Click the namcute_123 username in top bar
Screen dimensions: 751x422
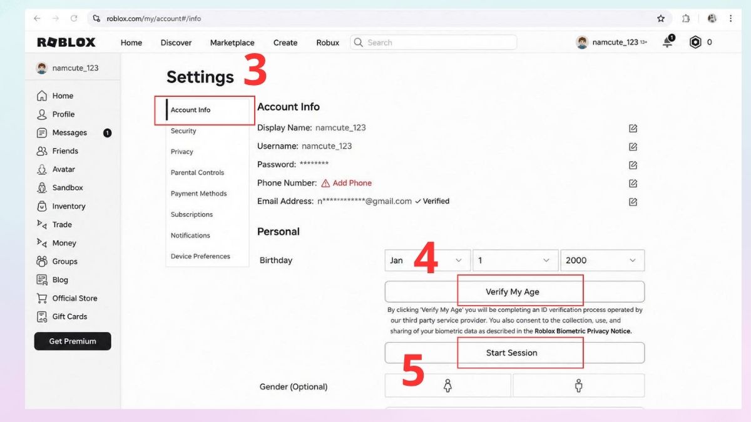click(615, 43)
